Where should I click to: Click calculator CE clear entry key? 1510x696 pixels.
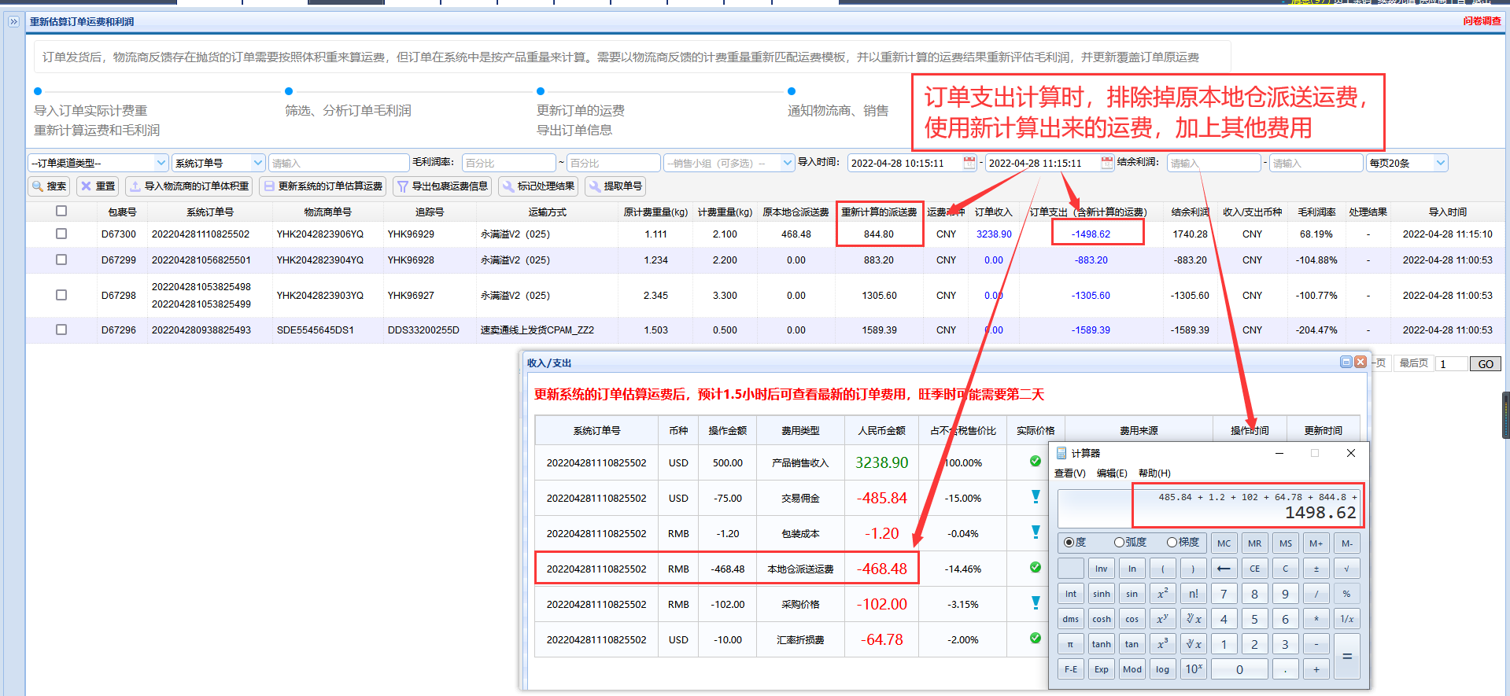[x=1254, y=569]
